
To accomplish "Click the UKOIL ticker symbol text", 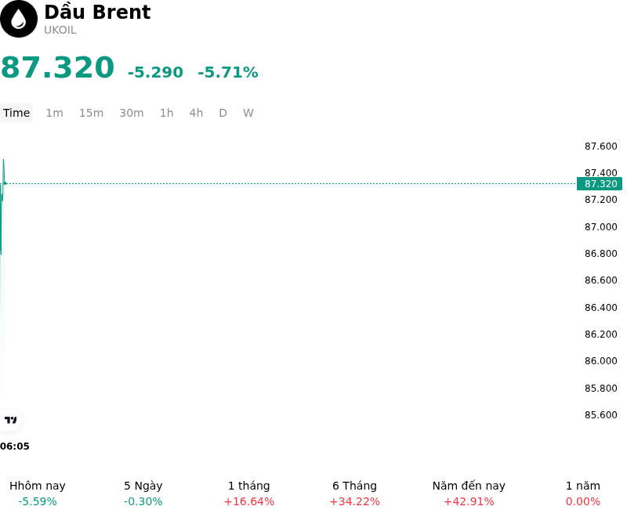I will click(60, 31).
